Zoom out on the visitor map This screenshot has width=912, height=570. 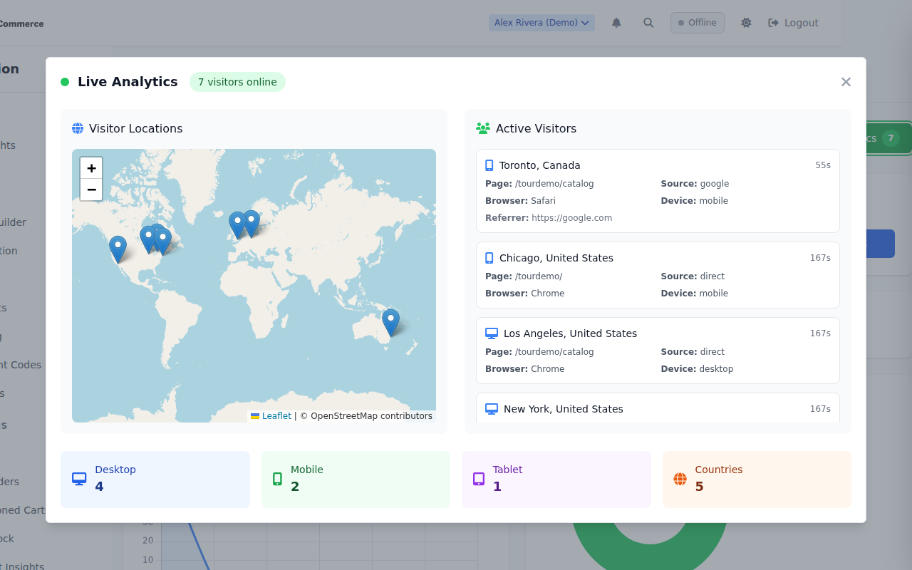point(91,190)
